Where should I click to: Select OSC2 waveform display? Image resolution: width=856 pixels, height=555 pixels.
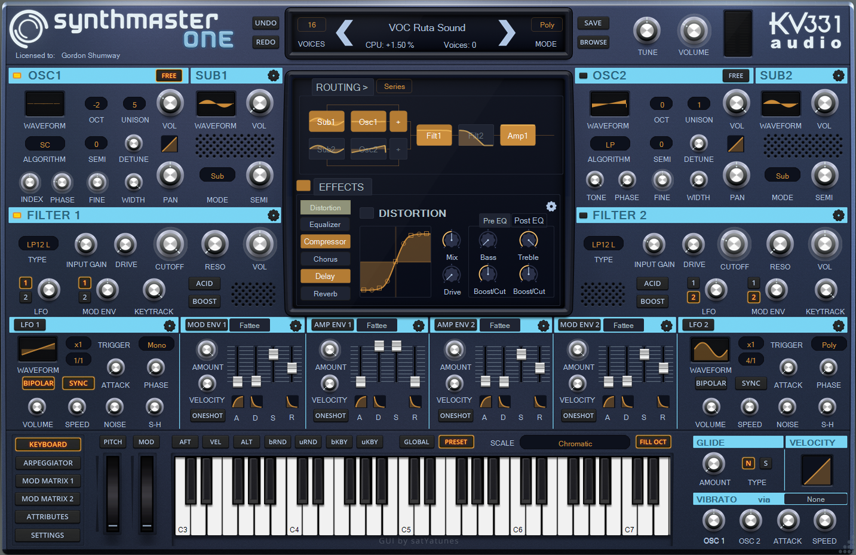[x=609, y=104]
